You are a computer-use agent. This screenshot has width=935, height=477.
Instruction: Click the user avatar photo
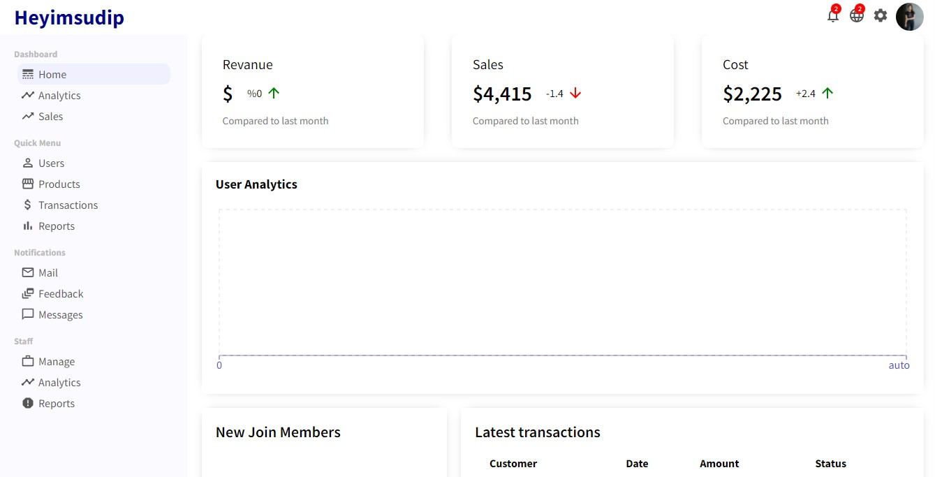click(910, 17)
